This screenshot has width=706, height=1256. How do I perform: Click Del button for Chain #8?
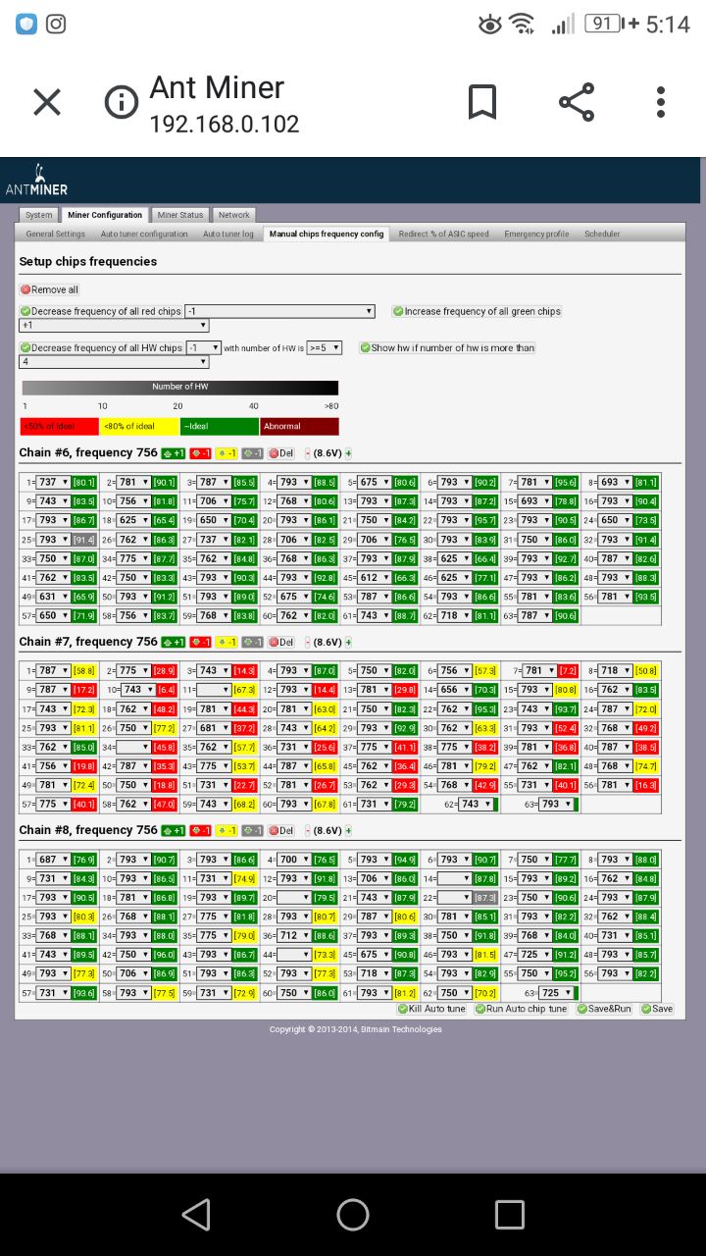tap(281, 830)
